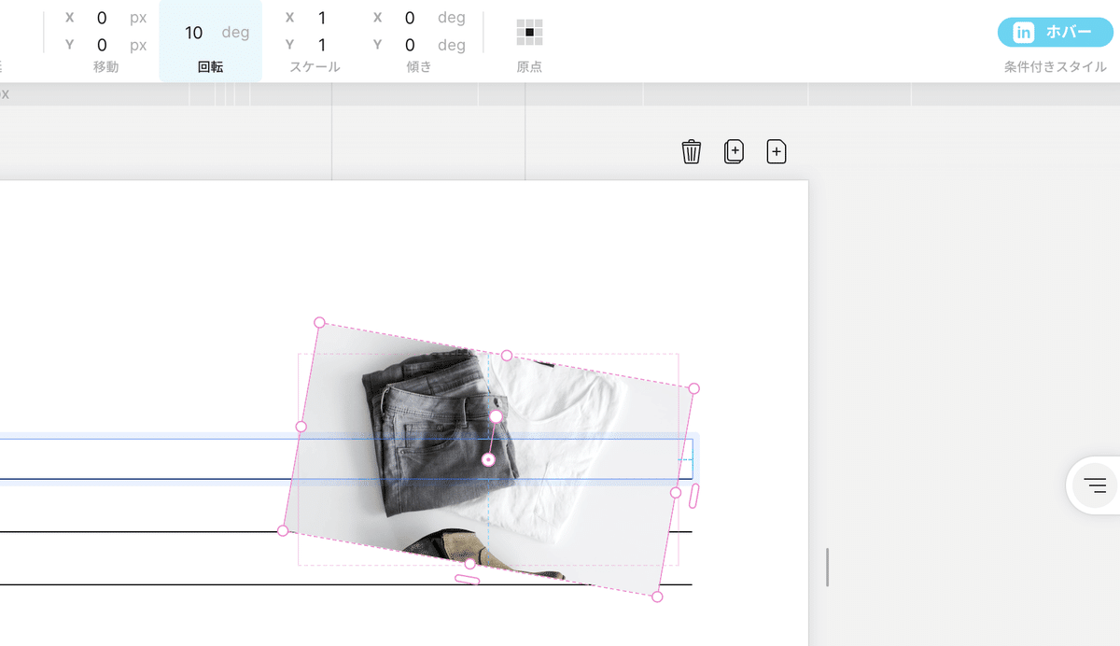Click the skew Y degree field

[x=410, y=45]
